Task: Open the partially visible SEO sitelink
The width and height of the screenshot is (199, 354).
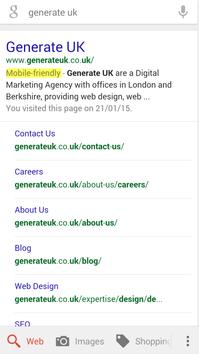Action: coord(23,324)
